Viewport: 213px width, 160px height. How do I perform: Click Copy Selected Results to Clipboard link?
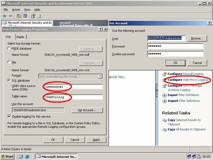[x=184, y=122]
